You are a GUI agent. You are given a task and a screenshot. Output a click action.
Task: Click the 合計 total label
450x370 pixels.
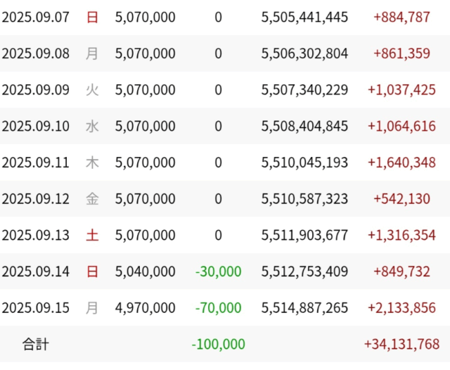(35, 345)
